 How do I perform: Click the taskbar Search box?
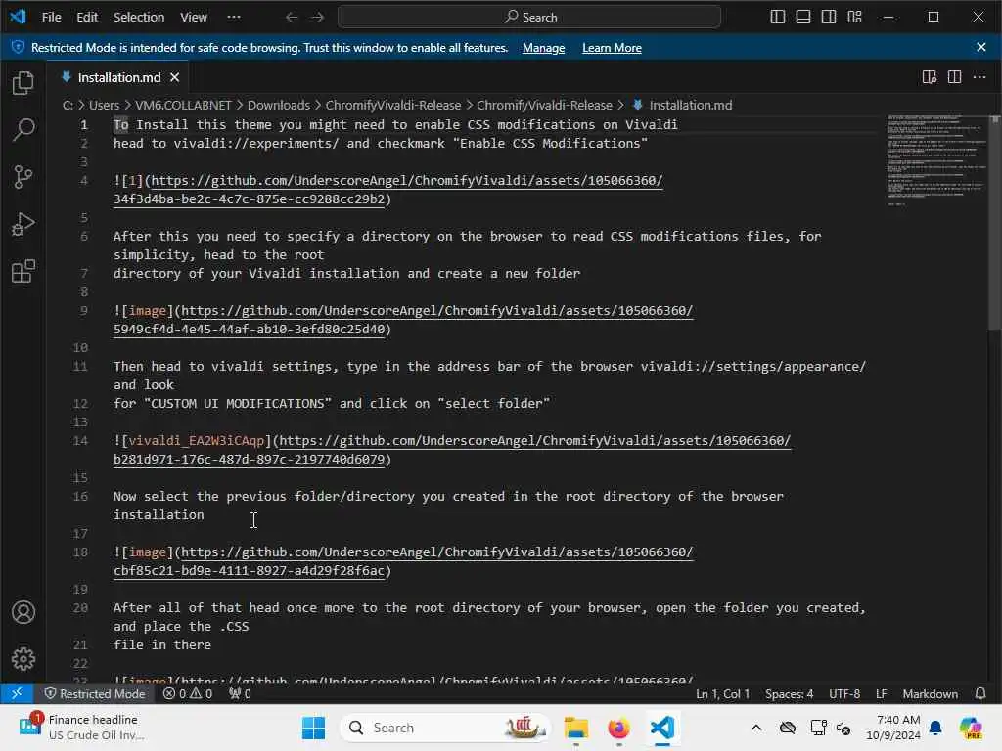[x=445, y=728]
